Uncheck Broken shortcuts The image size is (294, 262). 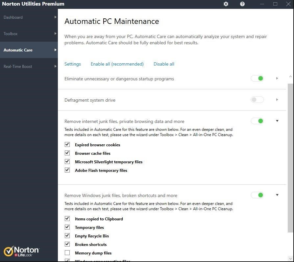pyautogui.click(x=67, y=244)
